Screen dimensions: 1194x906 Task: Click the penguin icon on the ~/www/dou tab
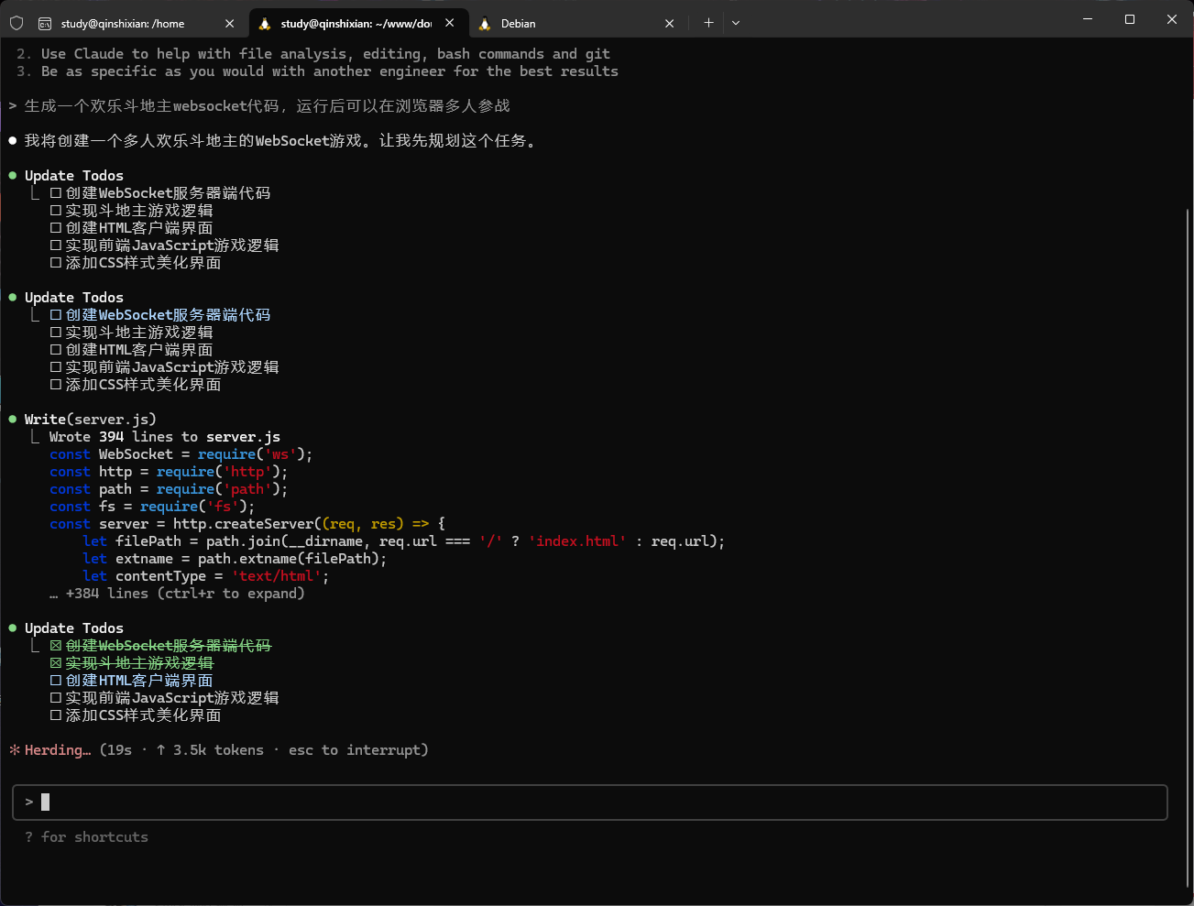tap(265, 24)
